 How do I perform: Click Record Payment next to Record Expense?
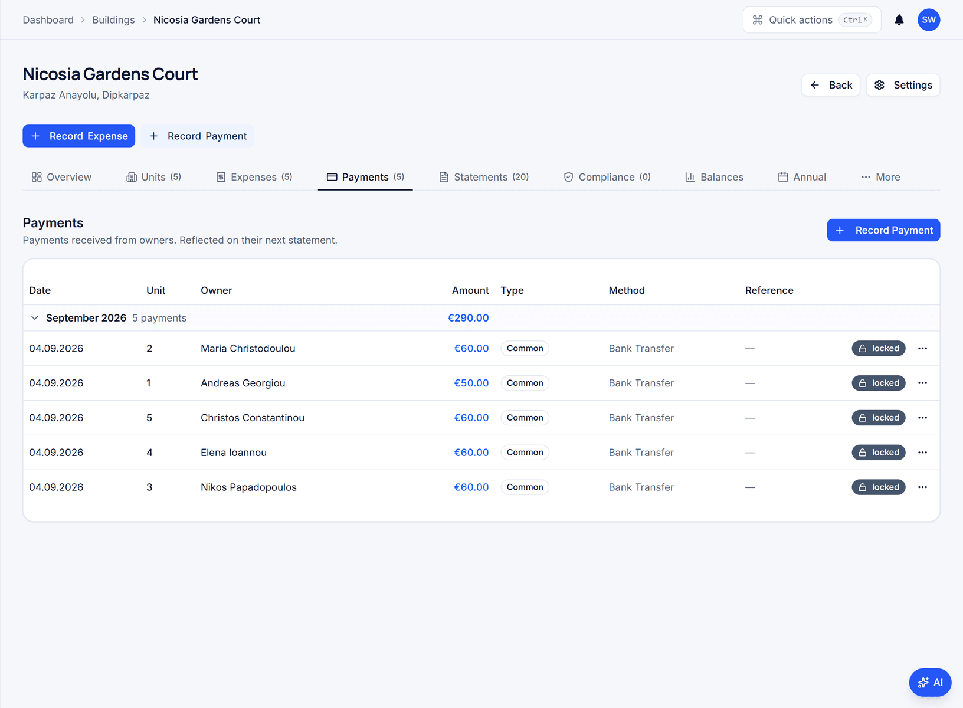tap(198, 136)
